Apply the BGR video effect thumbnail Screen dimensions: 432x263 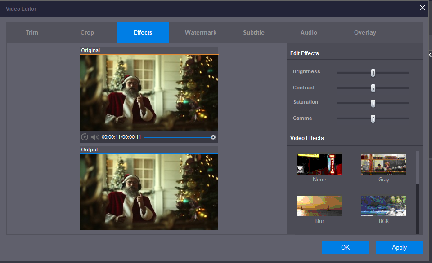click(x=384, y=206)
